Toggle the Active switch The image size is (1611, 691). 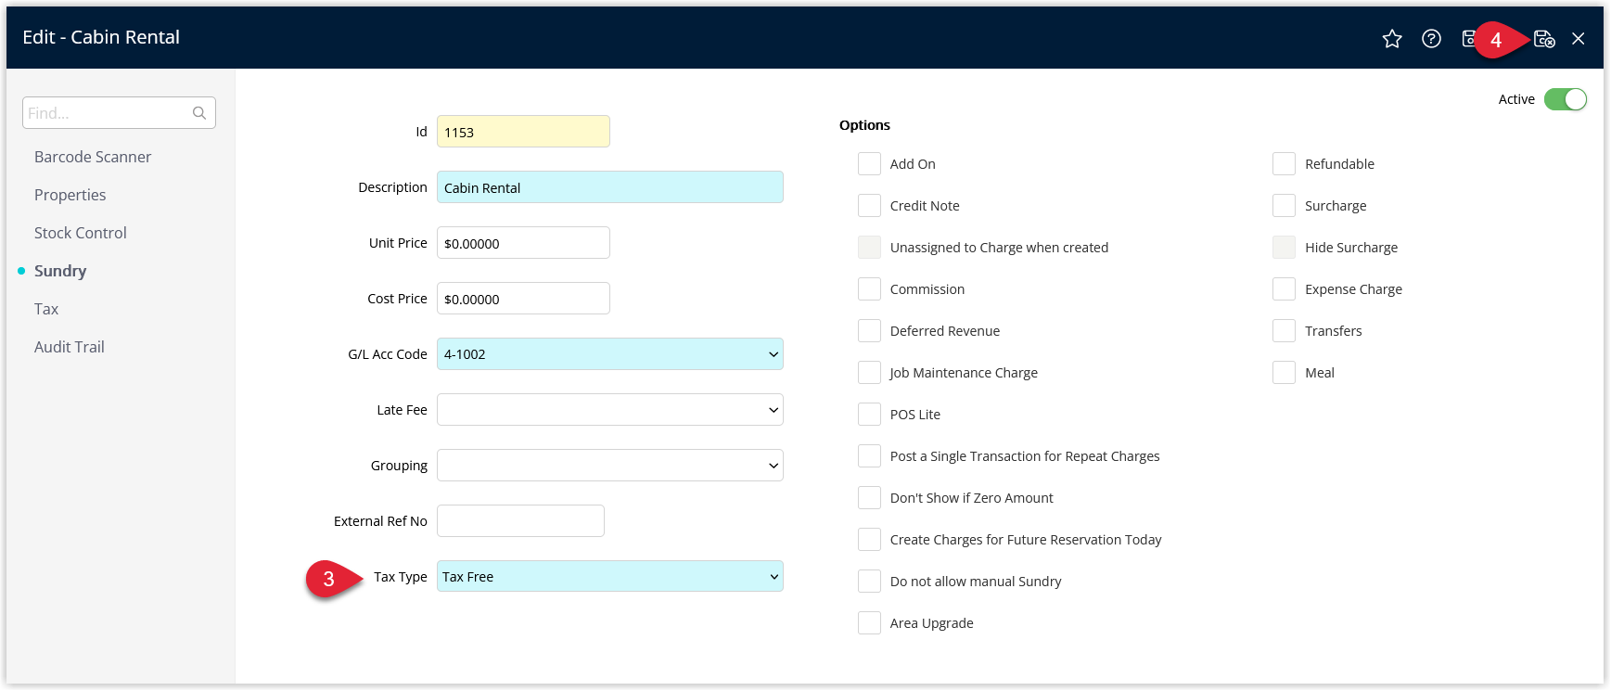[x=1566, y=99]
